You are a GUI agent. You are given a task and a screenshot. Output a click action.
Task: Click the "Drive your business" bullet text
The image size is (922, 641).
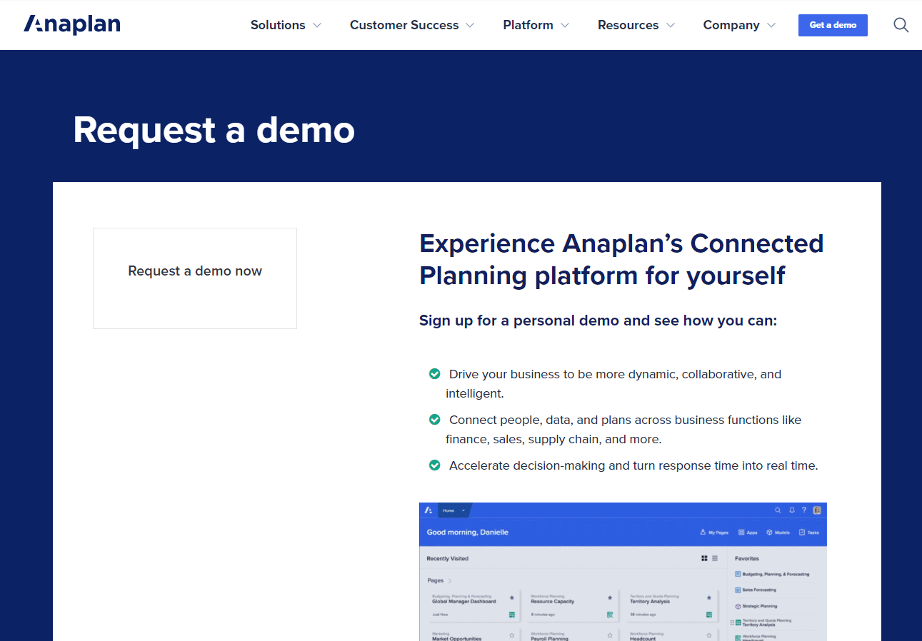click(x=613, y=383)
